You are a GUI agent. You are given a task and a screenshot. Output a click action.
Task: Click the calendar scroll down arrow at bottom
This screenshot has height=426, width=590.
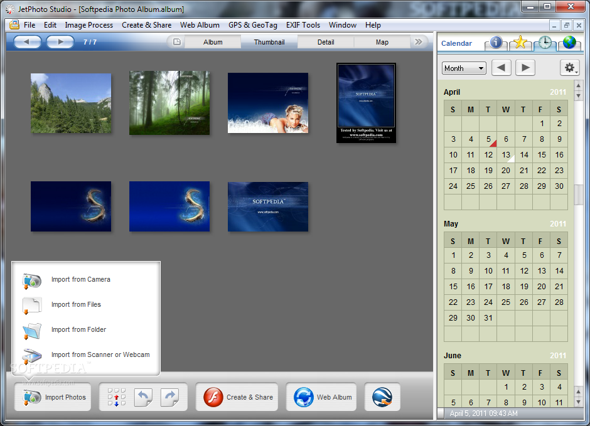coord(579,402)
